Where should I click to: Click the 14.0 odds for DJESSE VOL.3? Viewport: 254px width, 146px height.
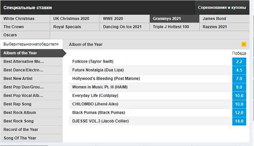(239, 121)
